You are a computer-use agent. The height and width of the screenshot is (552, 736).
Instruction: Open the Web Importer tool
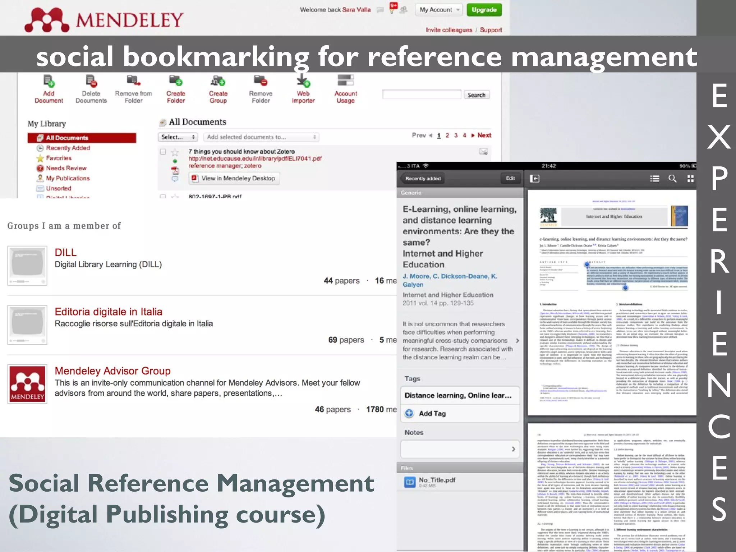(x=303, y=80)
